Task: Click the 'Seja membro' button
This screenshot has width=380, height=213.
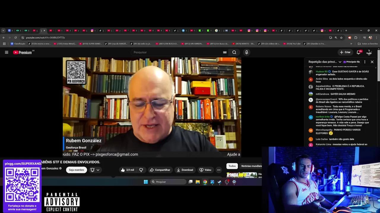Action: point(77,170)
